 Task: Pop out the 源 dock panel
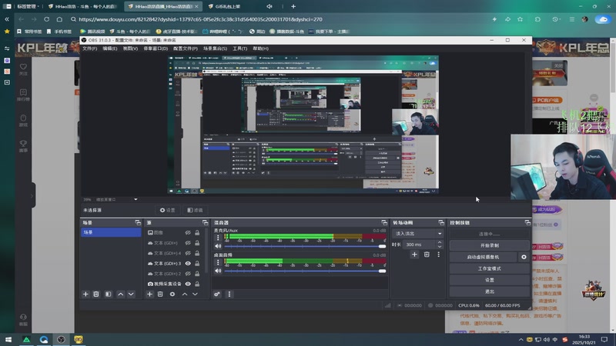205,222
